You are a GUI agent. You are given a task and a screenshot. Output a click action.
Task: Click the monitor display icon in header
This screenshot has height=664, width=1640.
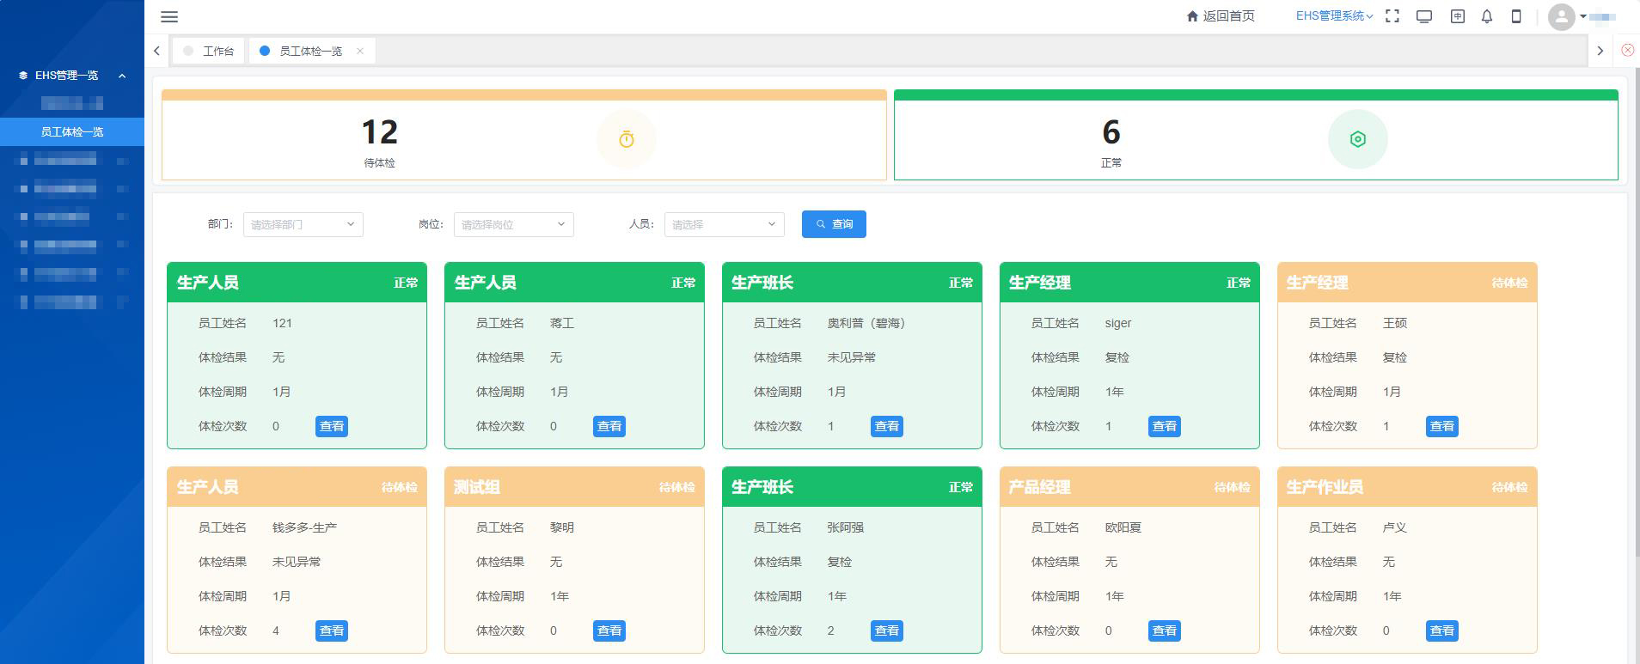point(1424,16)
